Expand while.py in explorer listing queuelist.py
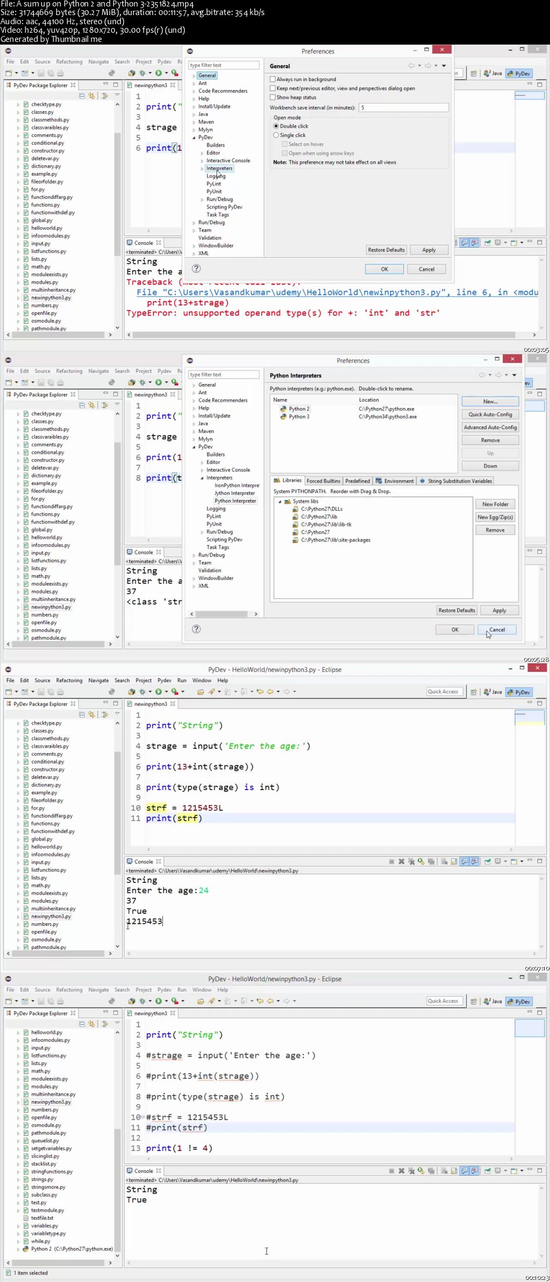The height and width of the screenshot is (1282, 550). point(18,1241)
